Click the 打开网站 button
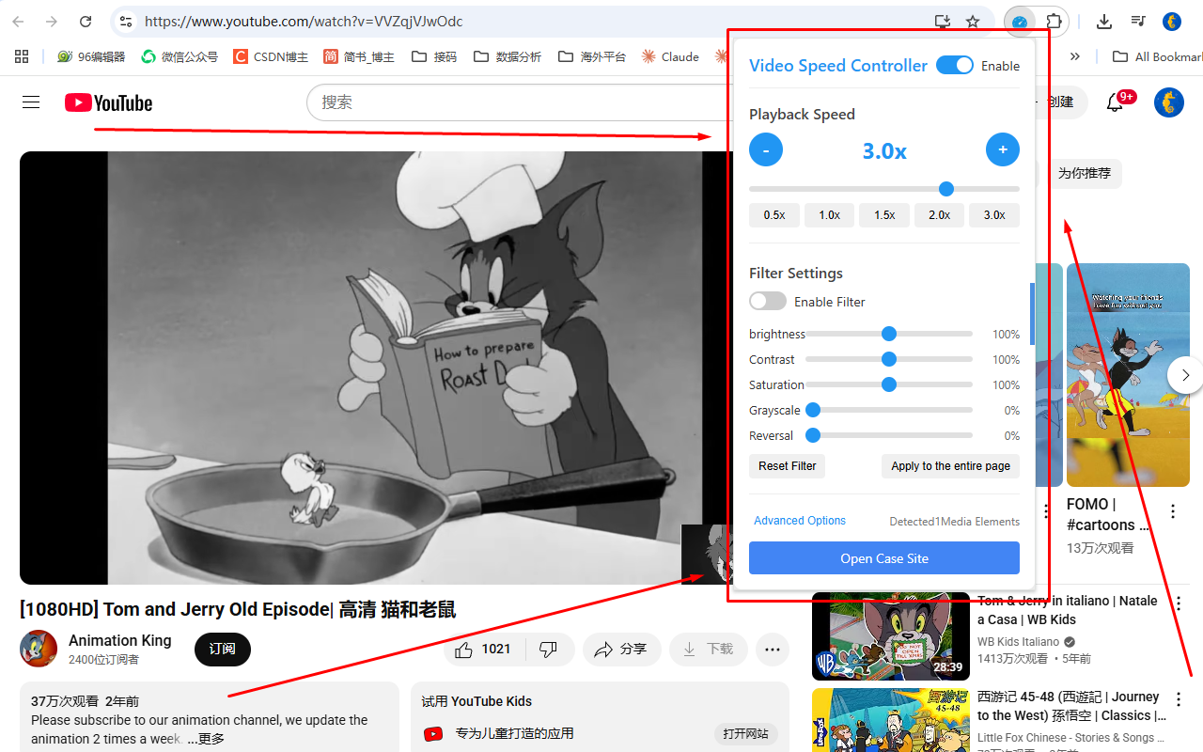This screenshot has width=1203, height=752. click(746, 734)
